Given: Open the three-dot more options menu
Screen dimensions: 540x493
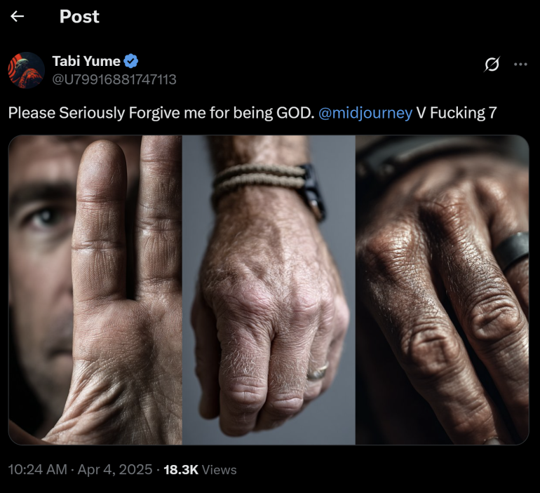Looking at the screenshot, I should [520, 65].
